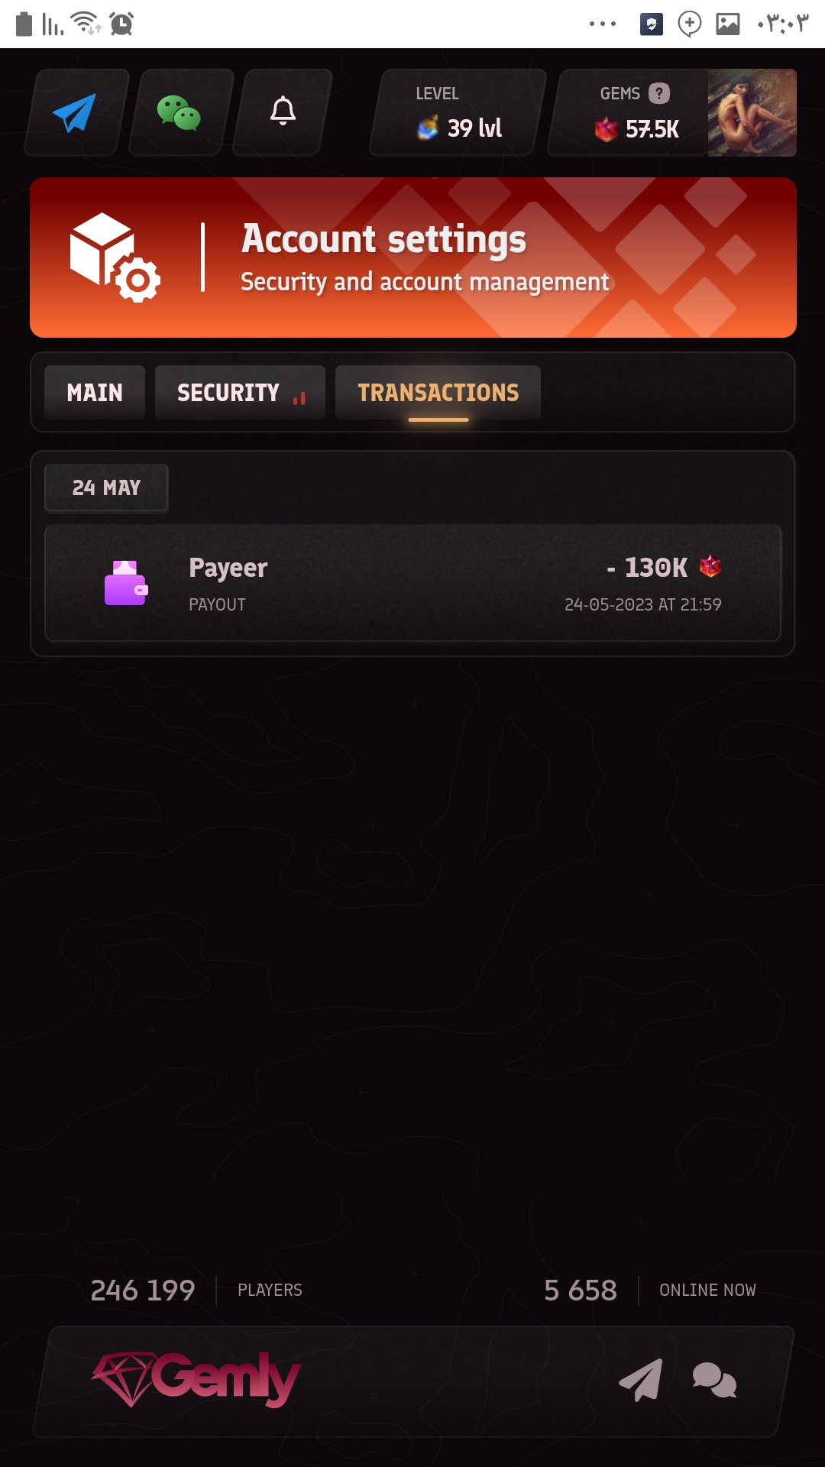Click the account settings box gear icon

[x=115, y=257]
